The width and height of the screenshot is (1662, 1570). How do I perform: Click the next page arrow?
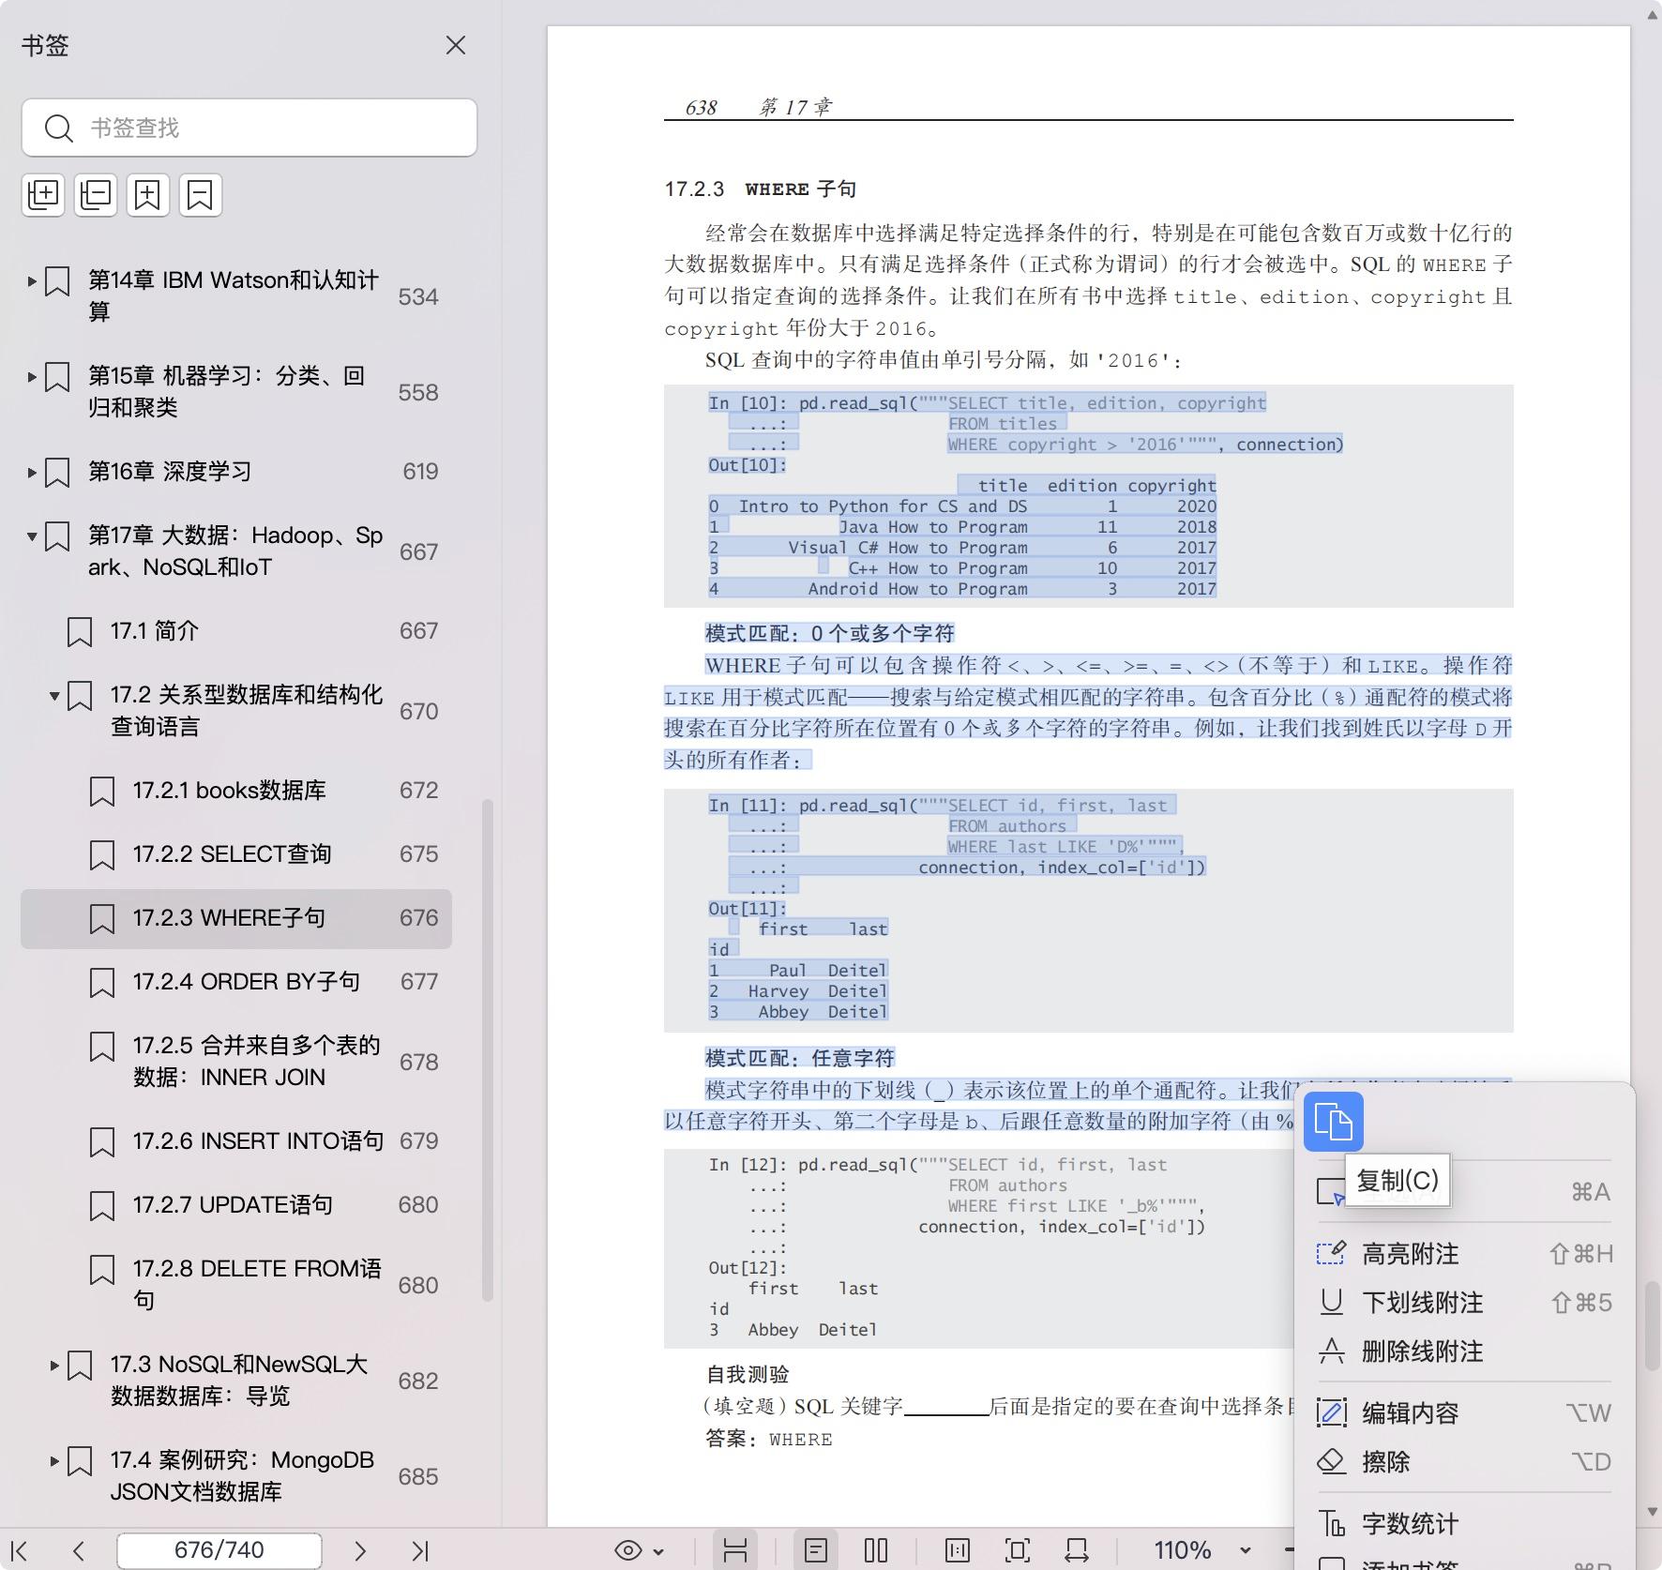(359, 1550)
